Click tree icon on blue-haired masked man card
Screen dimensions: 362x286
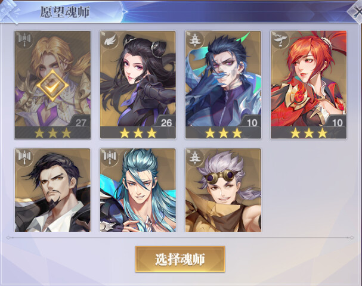coord(195,41)
